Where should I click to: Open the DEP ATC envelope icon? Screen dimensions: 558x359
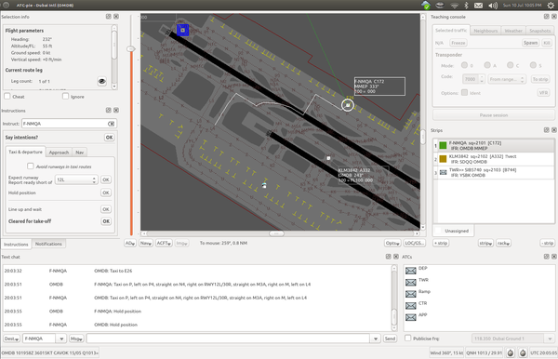pos(411,271)
